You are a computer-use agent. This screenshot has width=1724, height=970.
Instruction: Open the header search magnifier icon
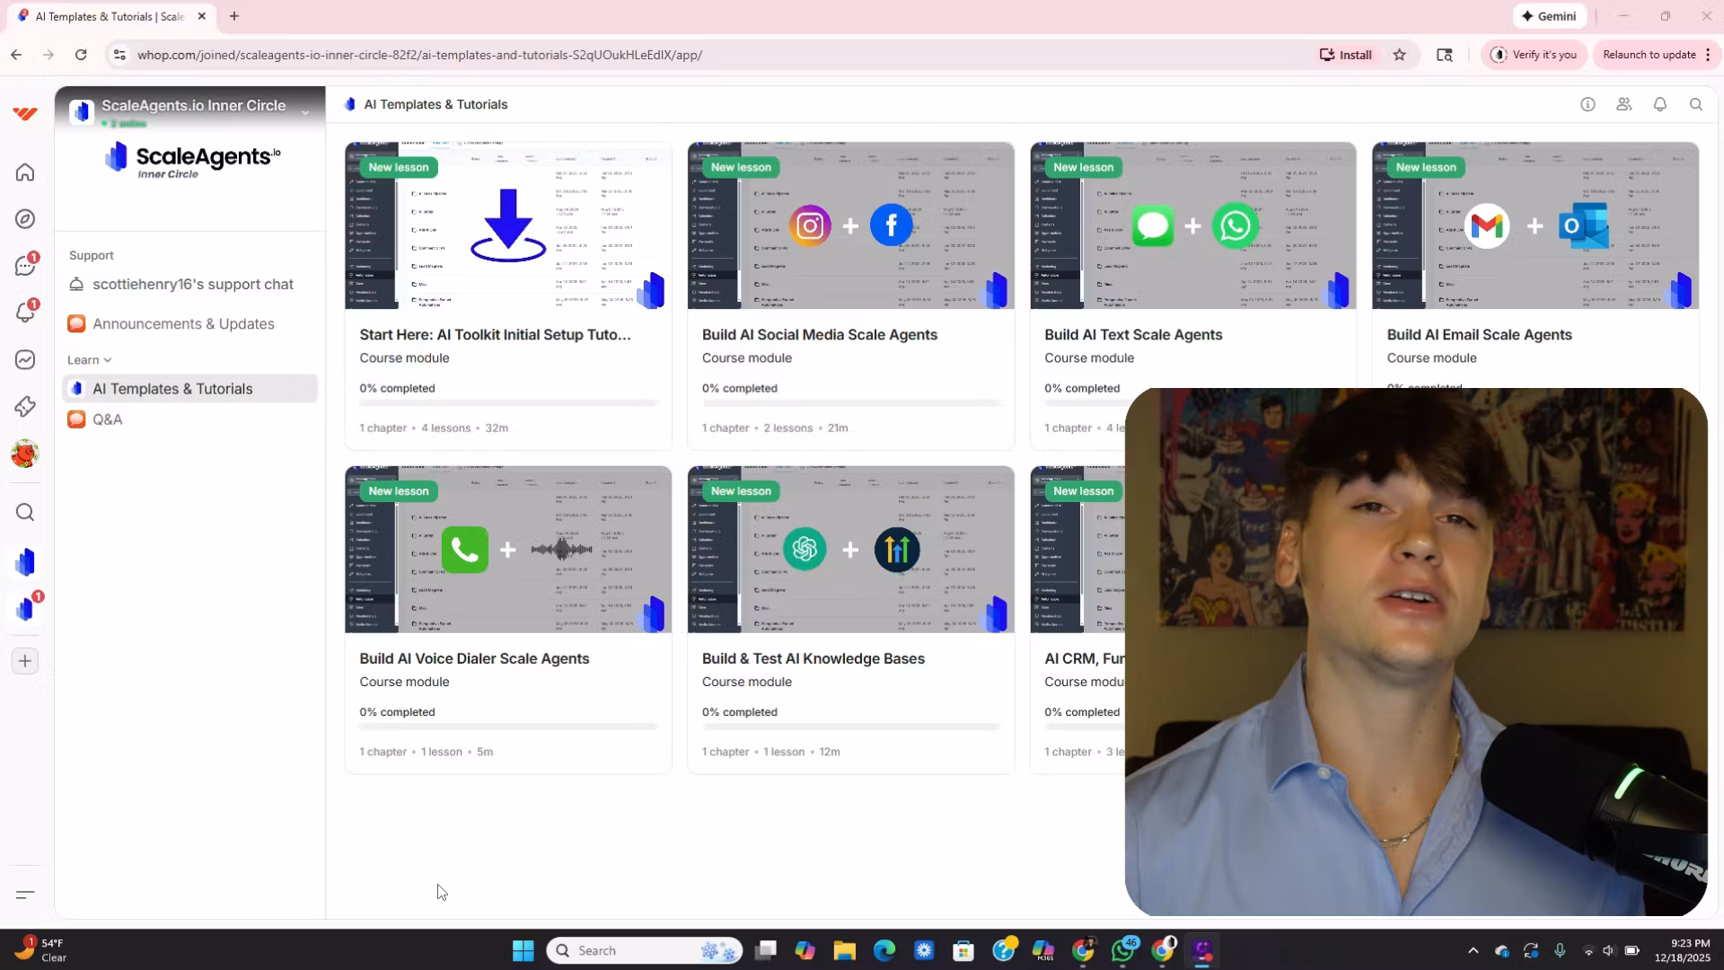pyautogui.click(x=1695, y=104)
